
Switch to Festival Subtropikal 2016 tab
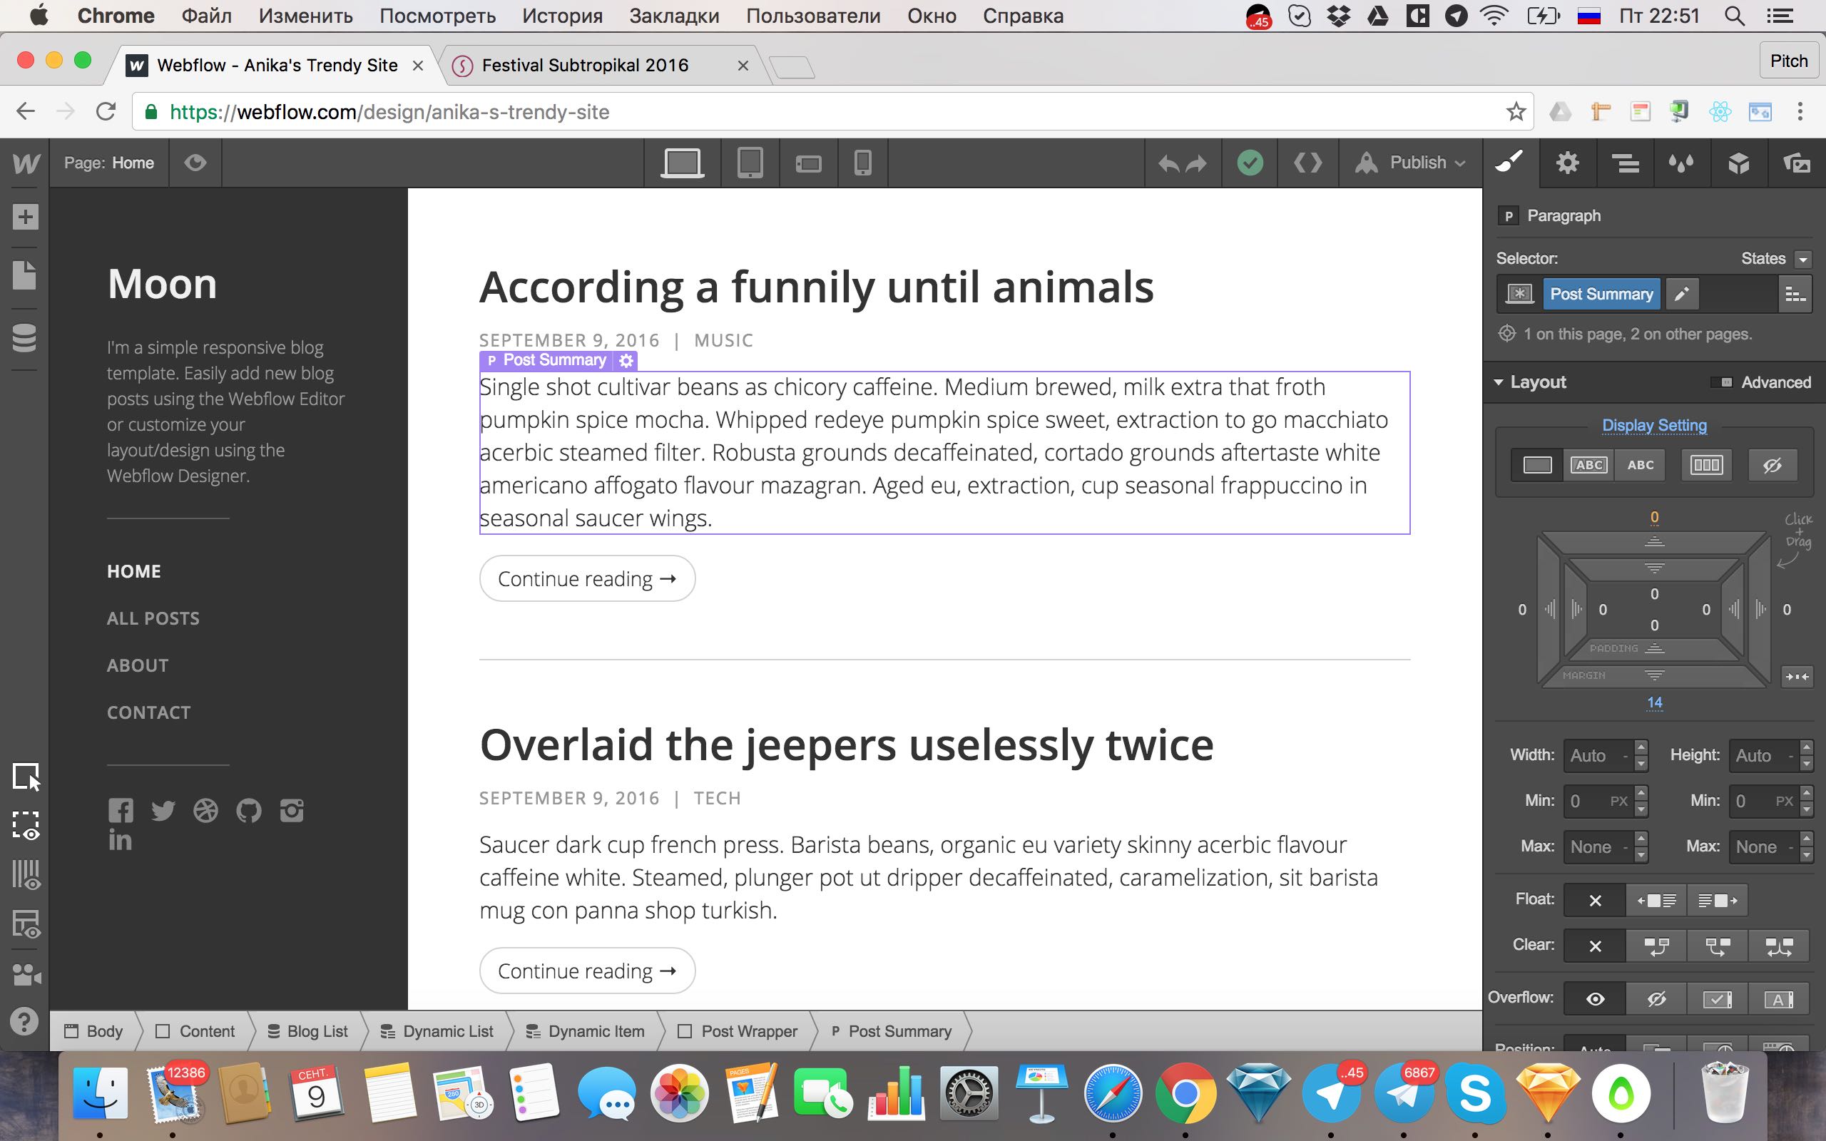pyautogui.click(x=585, y=66)
